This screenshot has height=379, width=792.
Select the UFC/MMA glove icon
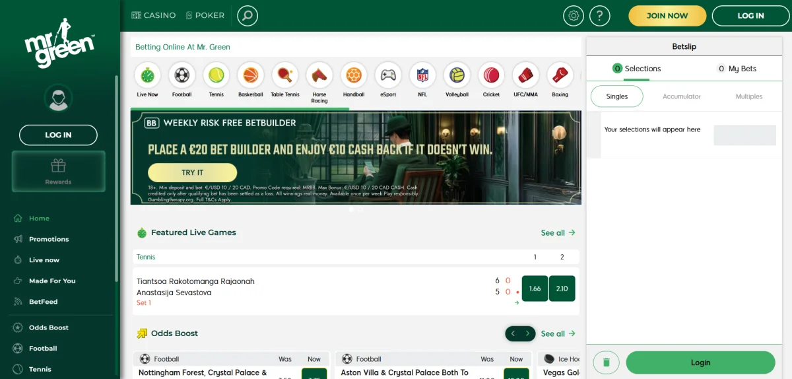click(x=525, y=75)
